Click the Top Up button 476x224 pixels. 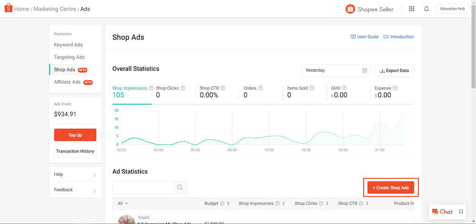pyautogui.click(x=75, y=135)
